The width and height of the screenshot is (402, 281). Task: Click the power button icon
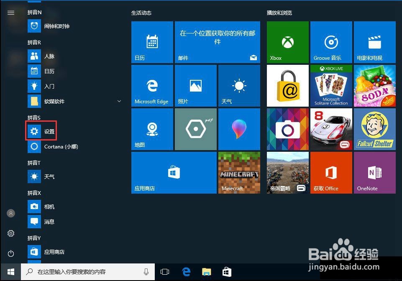[x=11, y=253]
